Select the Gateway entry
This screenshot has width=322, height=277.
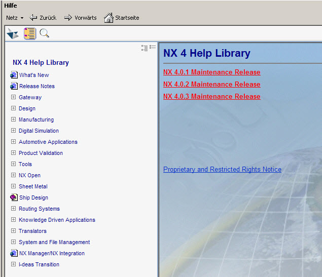pos(30,97)
